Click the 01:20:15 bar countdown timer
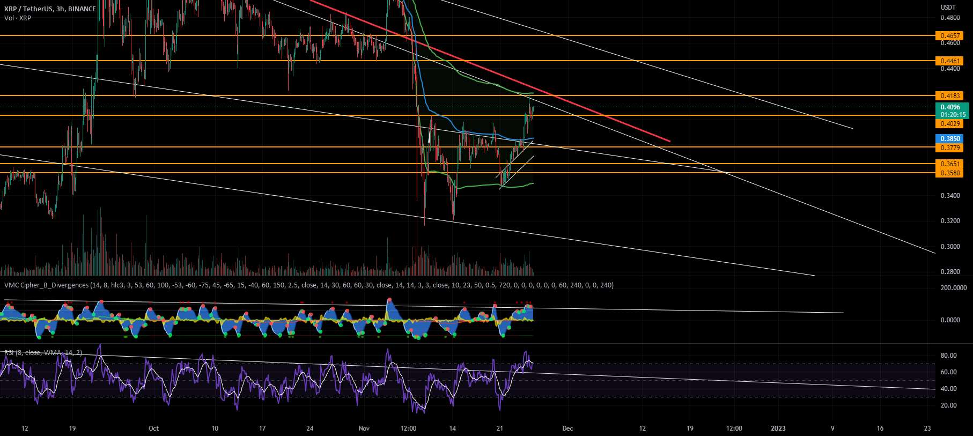973x436 pixels. point(952,115)
